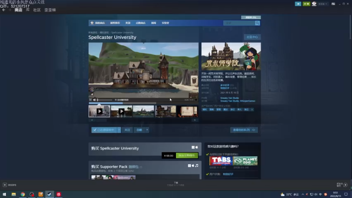
Task: Click the first user tag
Action: point(205,110)
